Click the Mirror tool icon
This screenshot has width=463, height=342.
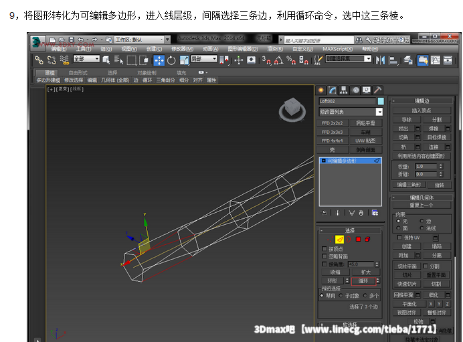(x=380, y=60)
